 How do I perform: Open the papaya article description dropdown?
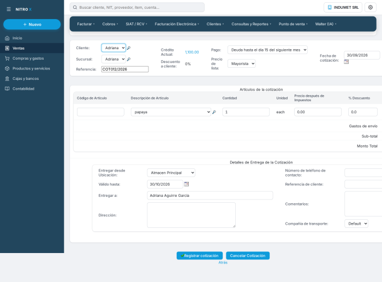click(x=171, y=112)
